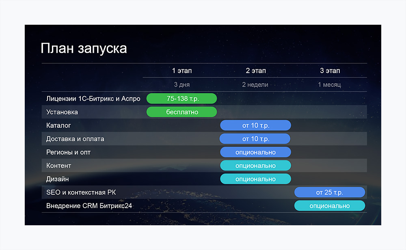Click 'опционально' pill for Внедрение CRM Битрикс24
Viewport: 406px width, 250px height.
pos(329,206)
